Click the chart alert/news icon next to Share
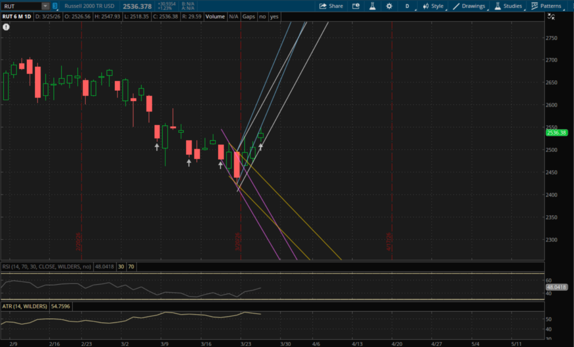 356,6
